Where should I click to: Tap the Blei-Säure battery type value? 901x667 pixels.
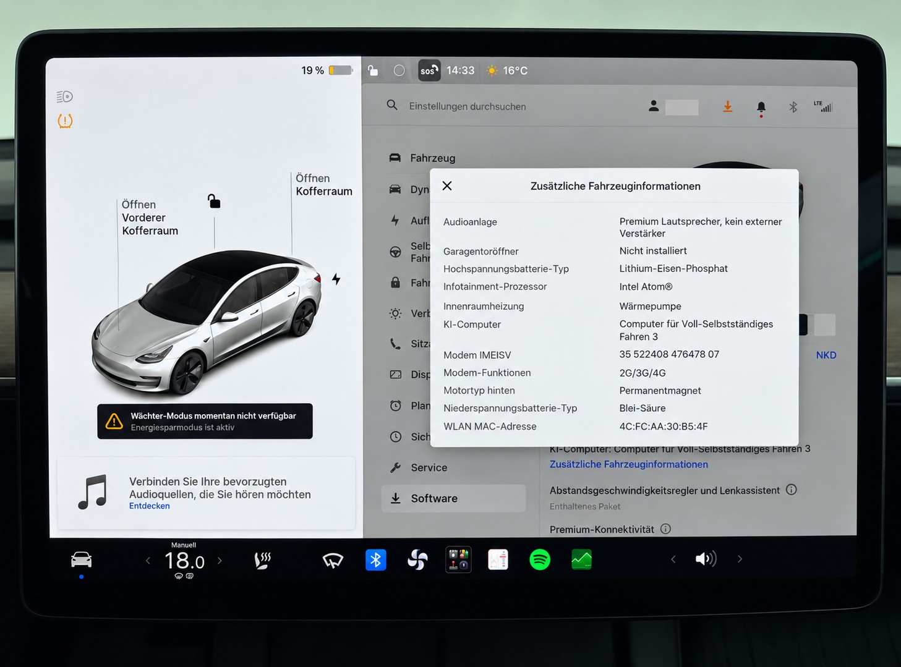pos(643,409)
